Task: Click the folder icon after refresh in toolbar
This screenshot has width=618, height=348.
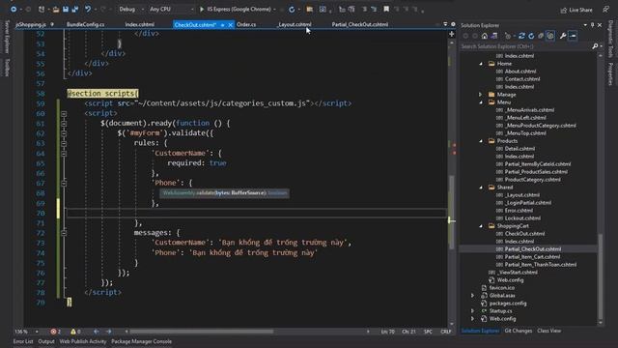Action: tap(309, 10)
